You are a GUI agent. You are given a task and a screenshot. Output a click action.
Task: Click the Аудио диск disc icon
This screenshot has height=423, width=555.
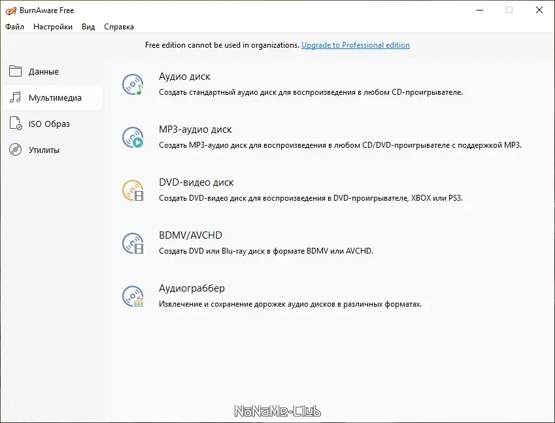[133, 84]
